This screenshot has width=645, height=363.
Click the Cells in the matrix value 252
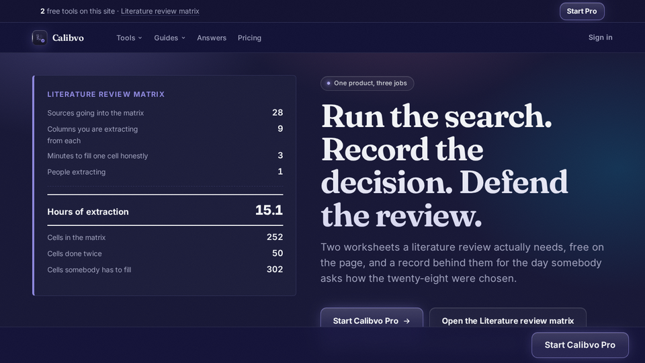[x=274, y=237]
